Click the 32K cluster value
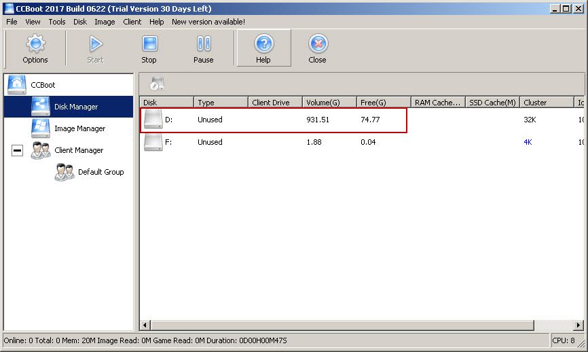The height and width of the screenshot is (352, 588). [x=530, y=120]
